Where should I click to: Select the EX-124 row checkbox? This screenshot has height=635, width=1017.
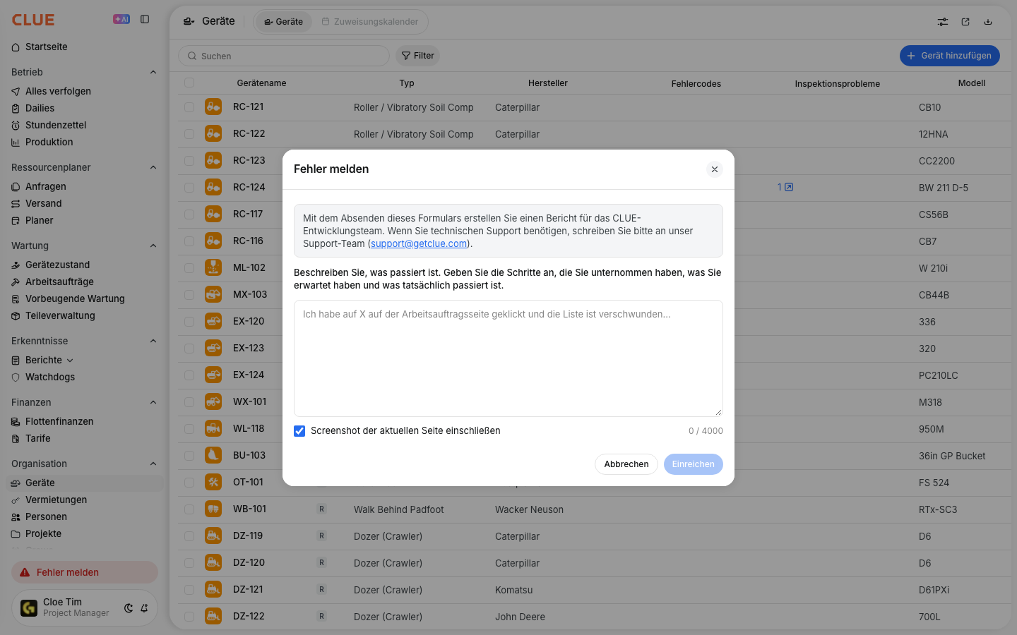[x=189, y=375]
